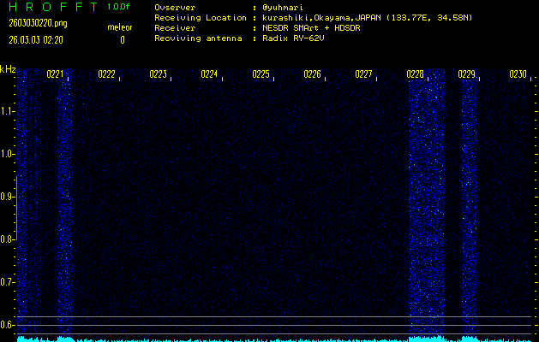539x342 pixels.
Task: Click the 0221 time marker
Action: click(55, 74)
